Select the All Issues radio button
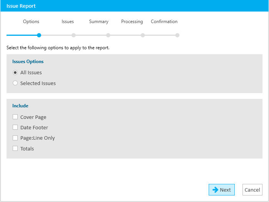Screen dimensions: 269x202 point(15,73)
